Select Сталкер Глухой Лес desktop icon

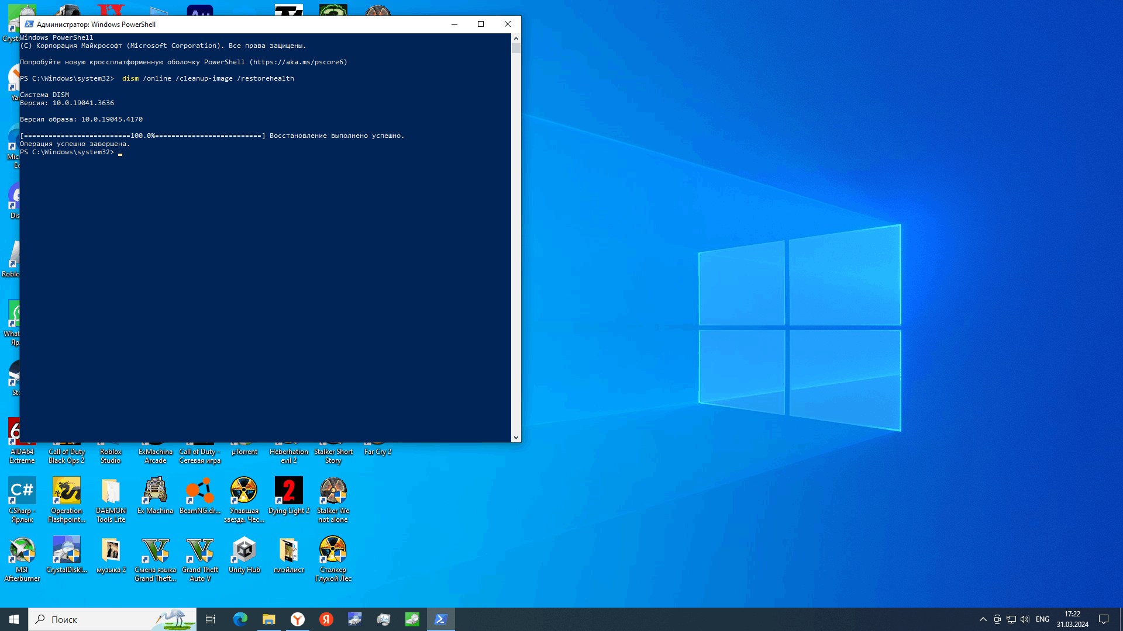pos(333,559)
